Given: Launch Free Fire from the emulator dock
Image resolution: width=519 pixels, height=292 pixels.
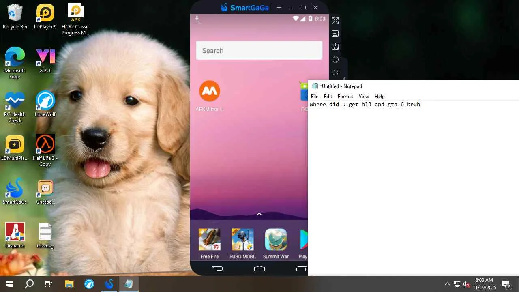Looking at the screenshot, I should [210, 244].
